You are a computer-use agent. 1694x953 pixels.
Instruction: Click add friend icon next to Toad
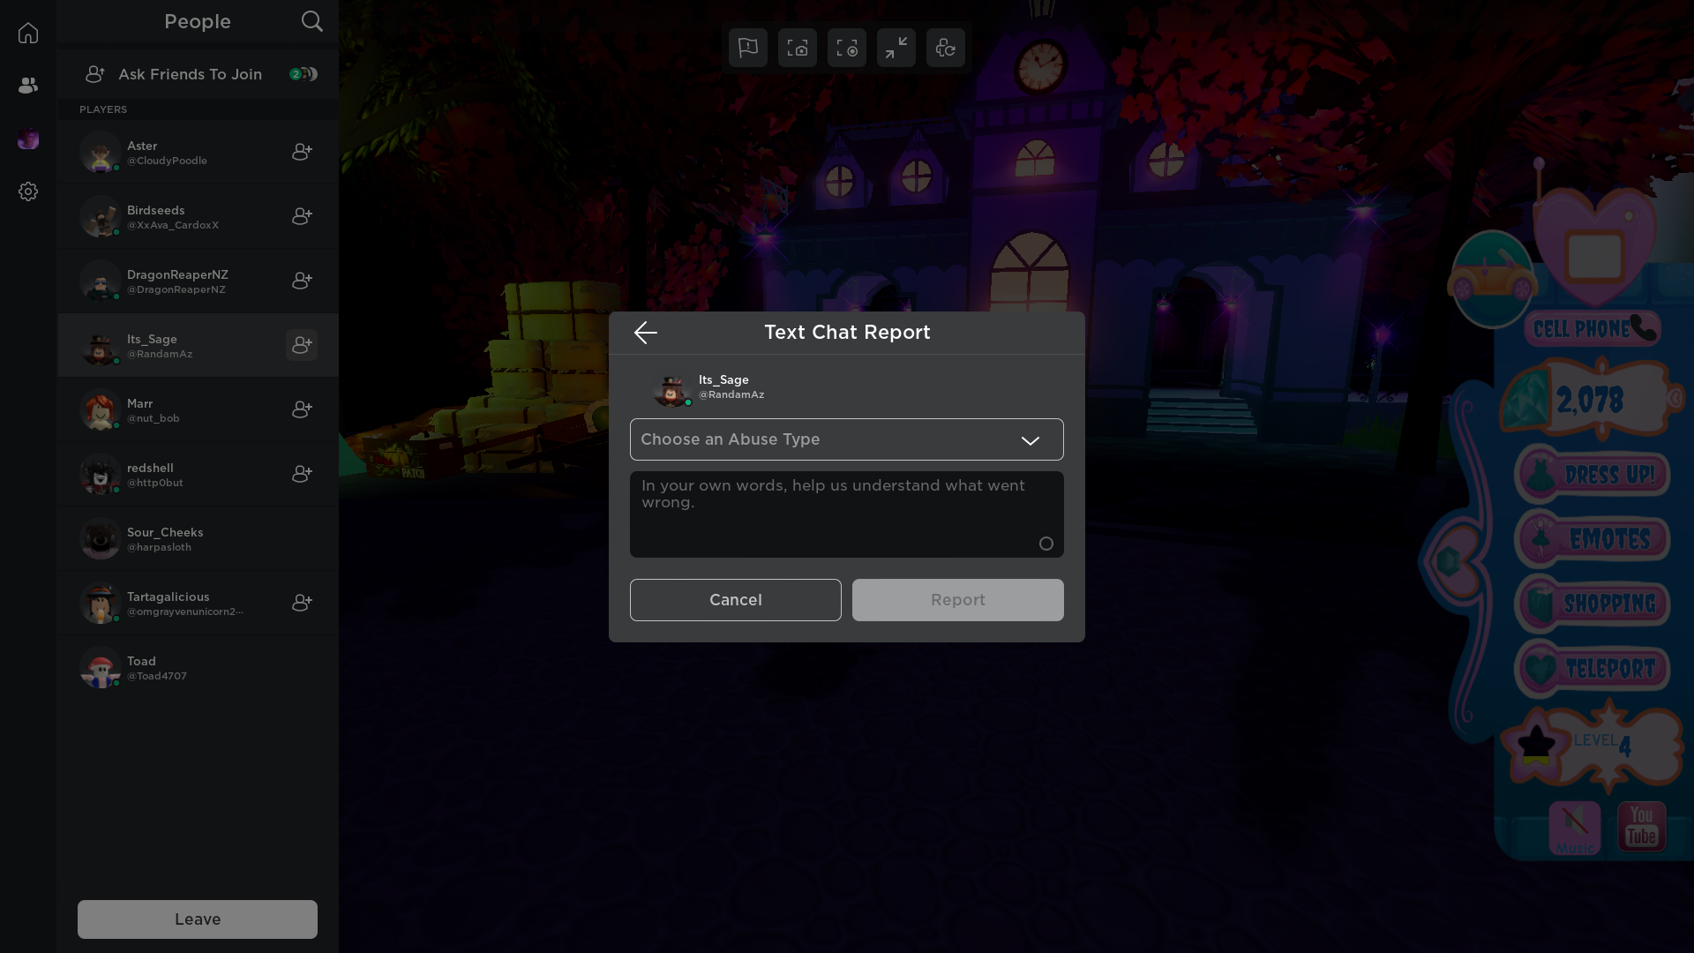[302, 667]
